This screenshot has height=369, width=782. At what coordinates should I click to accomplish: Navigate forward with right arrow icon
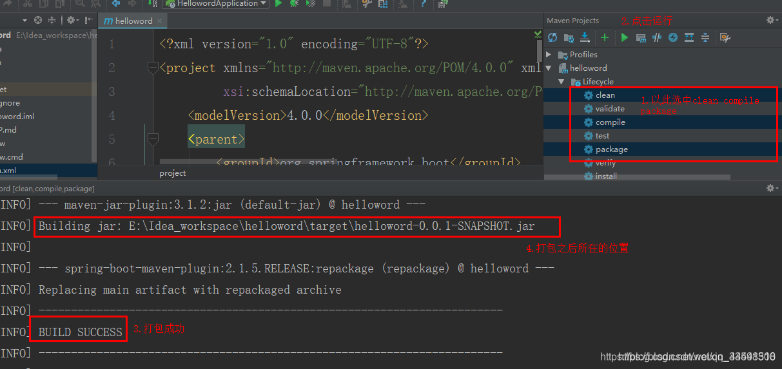pyautogui.click(x=132, y=4)
